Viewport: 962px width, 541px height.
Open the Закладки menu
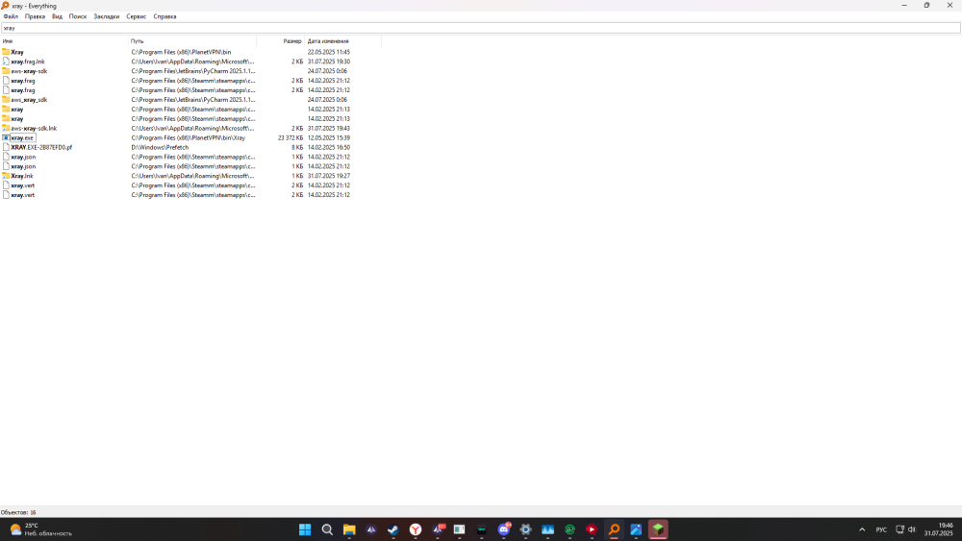(x=106, y=16)
